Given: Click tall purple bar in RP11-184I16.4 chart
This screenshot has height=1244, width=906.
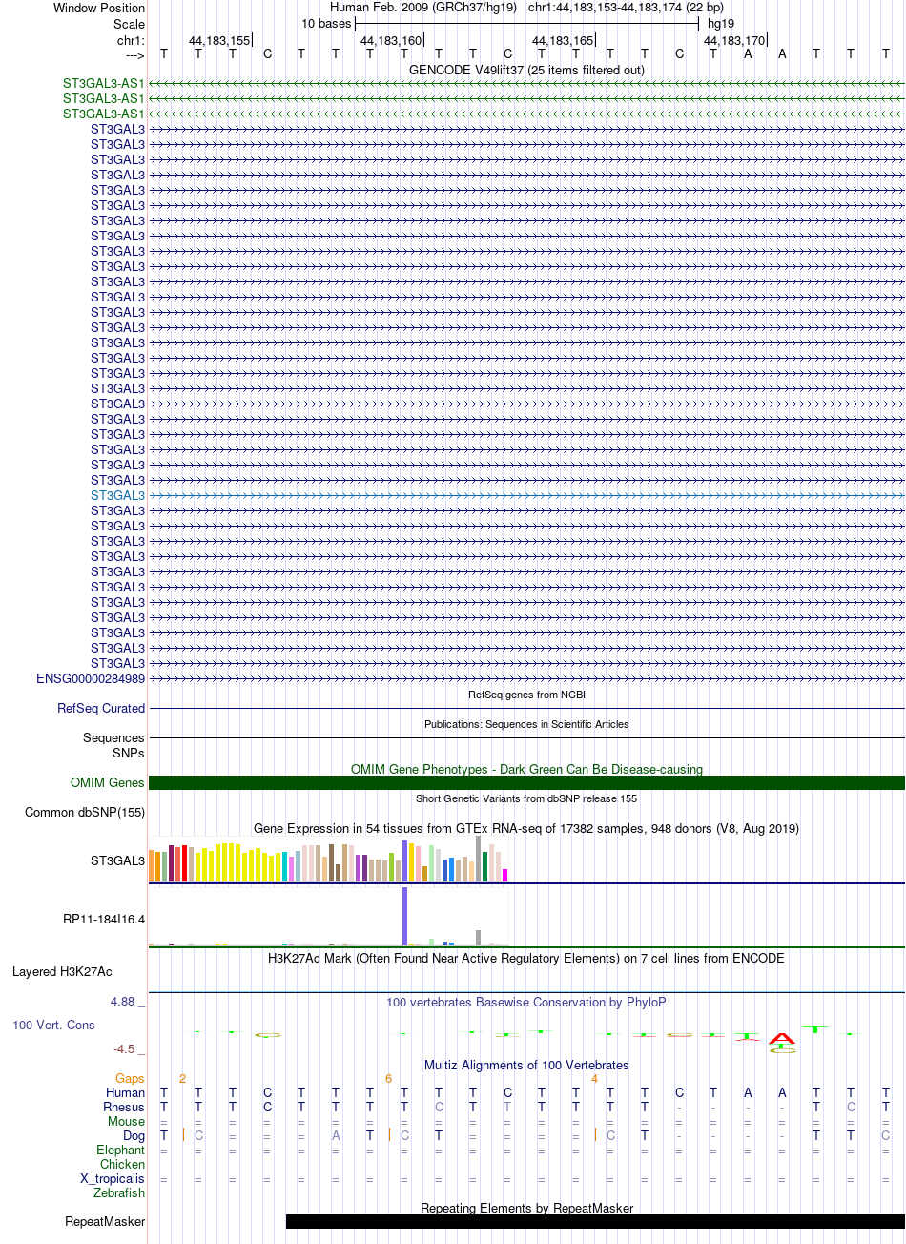Looking at the screenshot, I should point(405,916).
